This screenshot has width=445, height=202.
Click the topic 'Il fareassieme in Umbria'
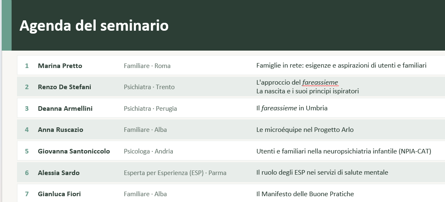pyautogui.click(x=292, y=108)
